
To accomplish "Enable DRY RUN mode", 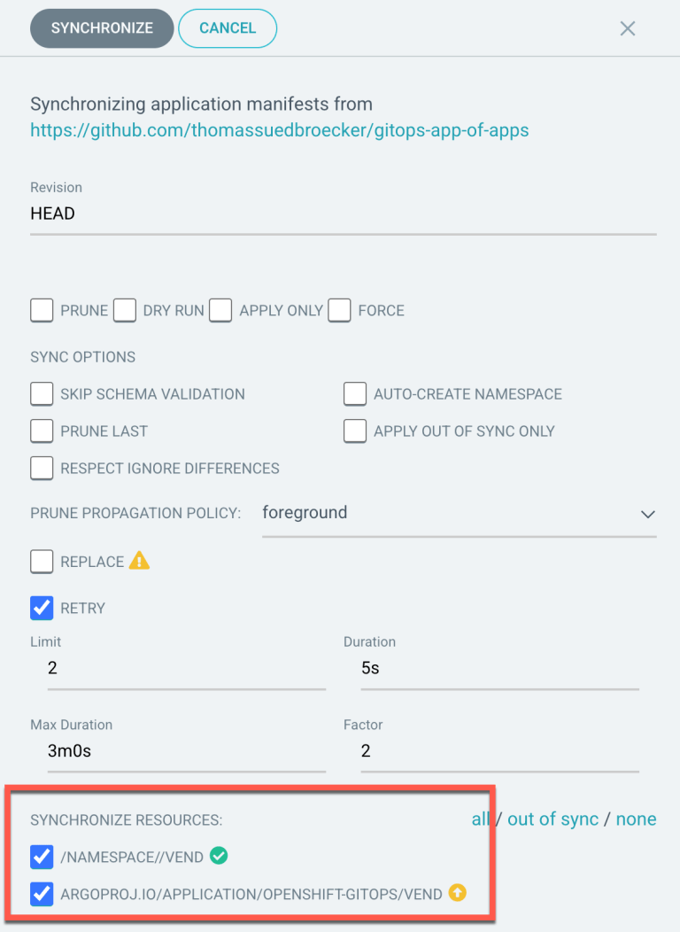I will click(124, 310).
